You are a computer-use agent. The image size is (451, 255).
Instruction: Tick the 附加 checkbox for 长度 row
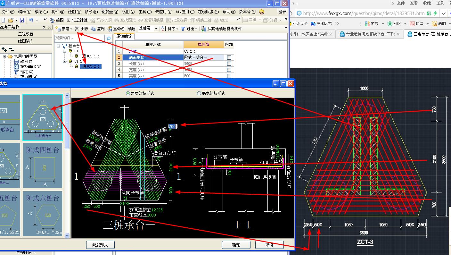point(229,64)
